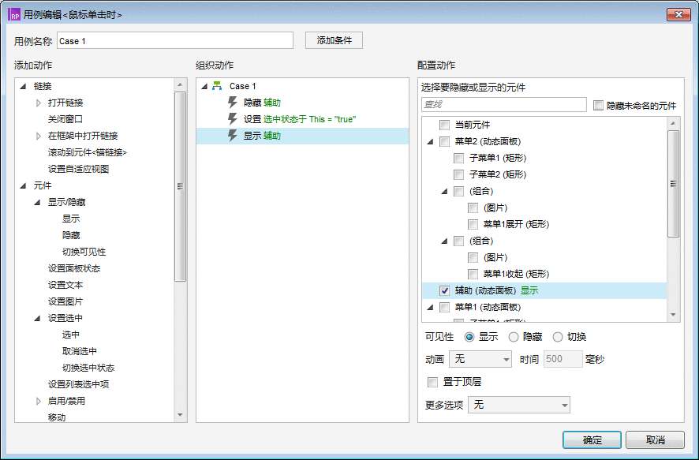
Task: Check the 当前元件 checkbox
Action: tap(444, 125)
